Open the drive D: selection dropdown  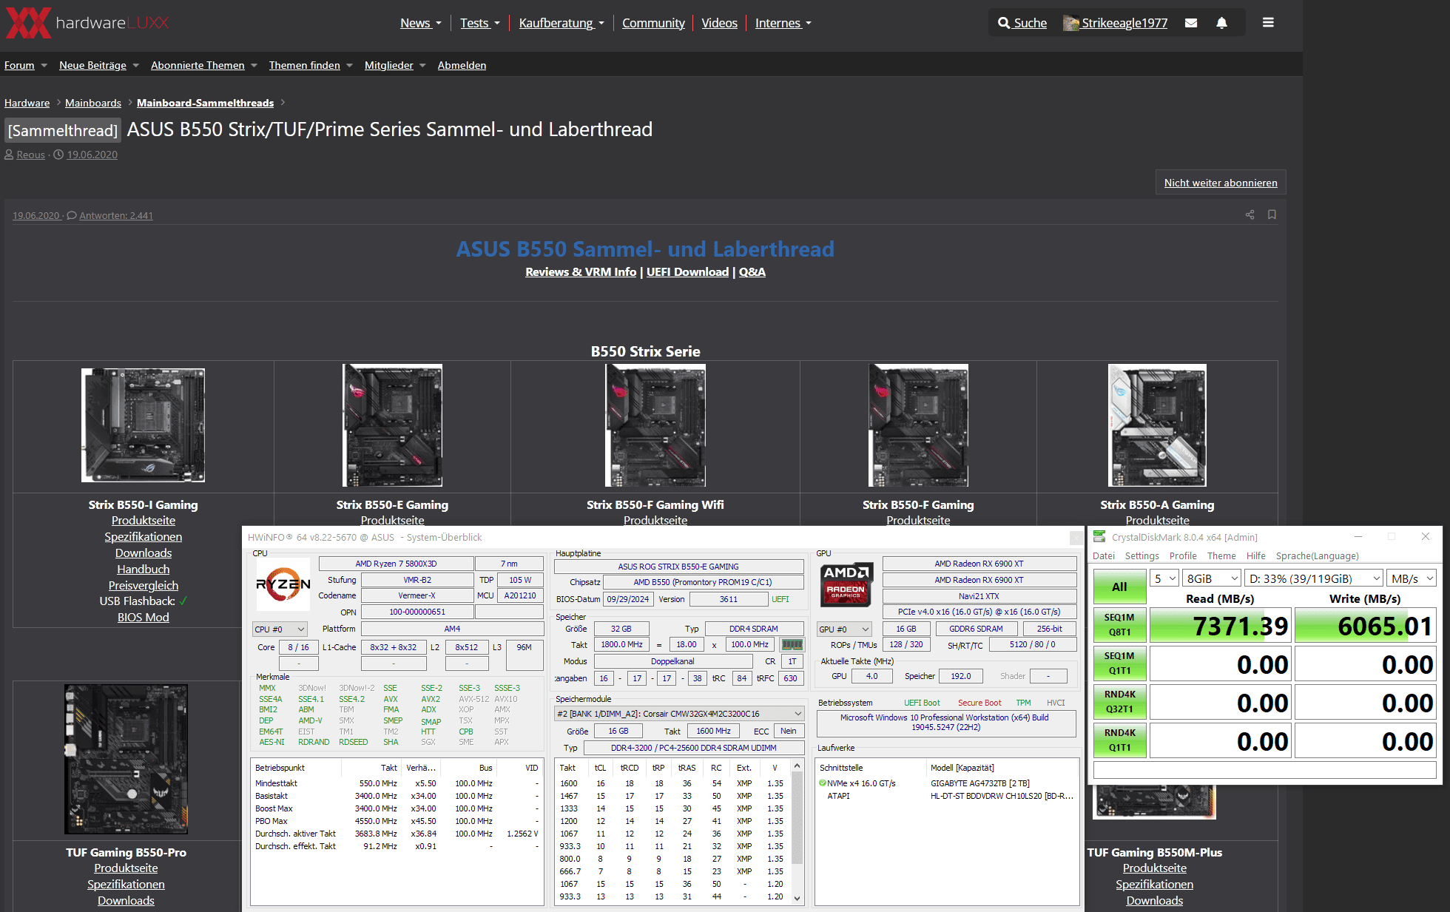[x=1314, y=578]
